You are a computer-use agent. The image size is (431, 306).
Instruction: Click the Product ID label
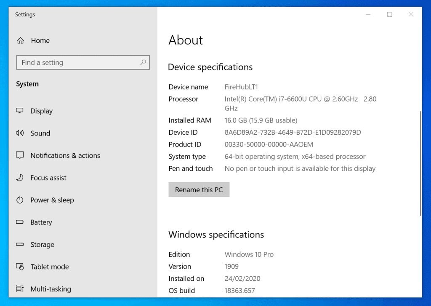185,144
